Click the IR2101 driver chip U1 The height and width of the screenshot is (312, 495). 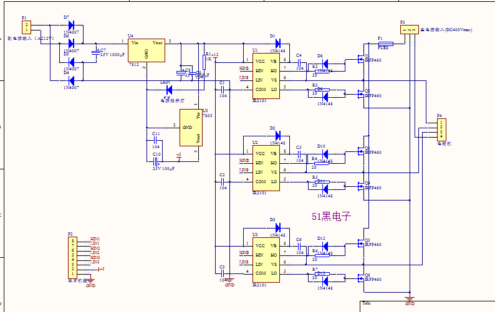pyautogui.click(x=266, y=76)
